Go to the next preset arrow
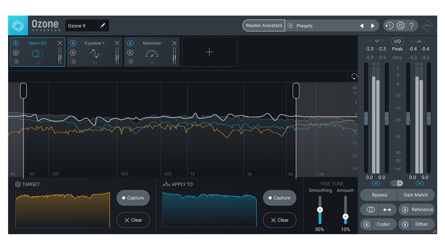 click(x=373, y=26)
